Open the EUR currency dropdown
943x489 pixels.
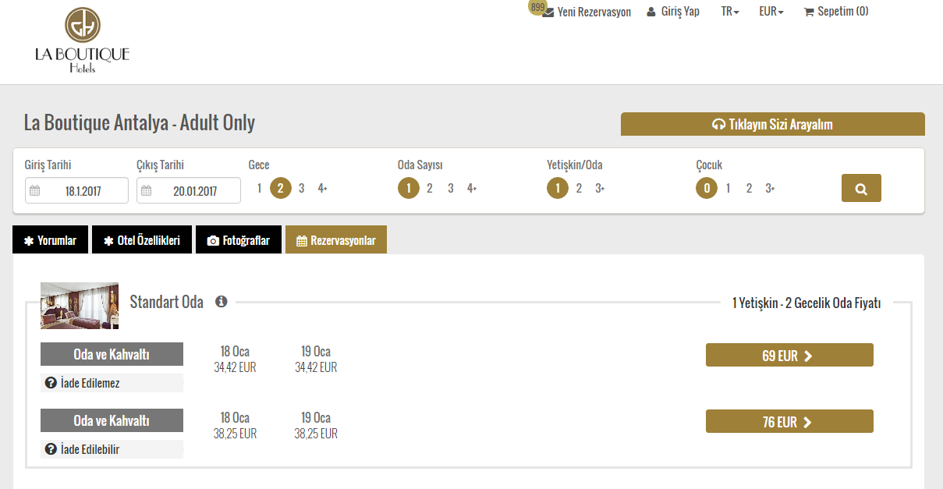[x=771, y=12]
